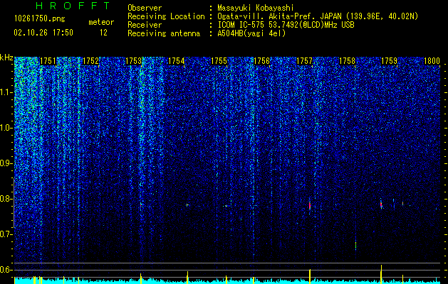The height and width of the screenshot is (284, 448).
Task: Click the 1753 time axis label
Action: click(x=133, y=61)
